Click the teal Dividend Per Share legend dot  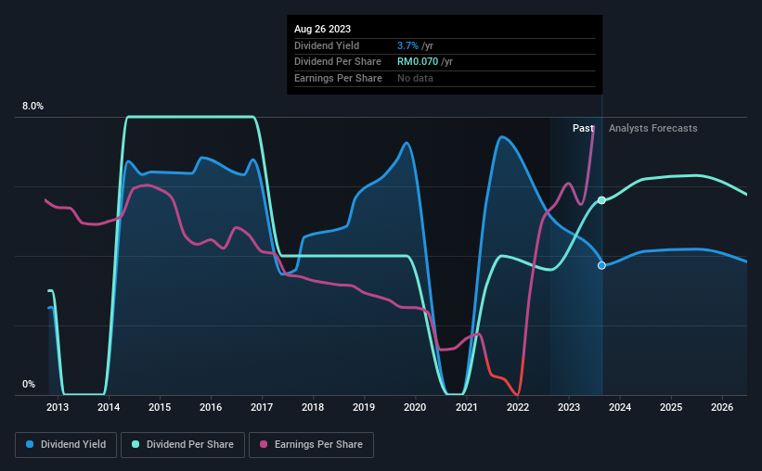click(136, 444)
